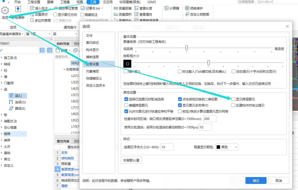Viewport: 298px width, 190px height.
Task: Click the pick-box size preview square
Action: [x=127, y=64]
